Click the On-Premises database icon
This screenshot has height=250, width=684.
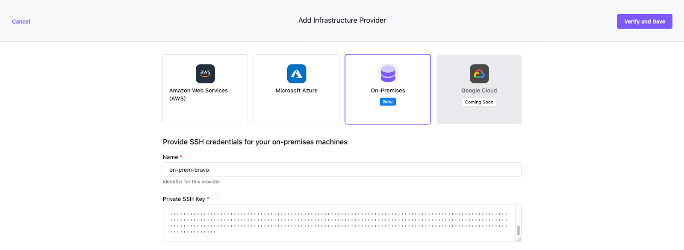388,74
